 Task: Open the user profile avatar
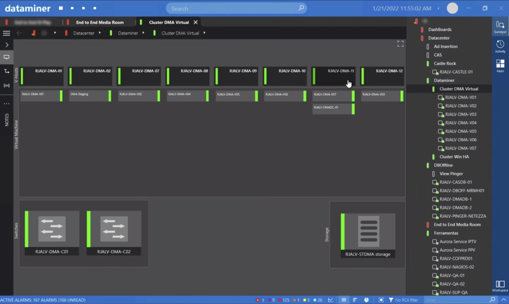pos(452,8)
